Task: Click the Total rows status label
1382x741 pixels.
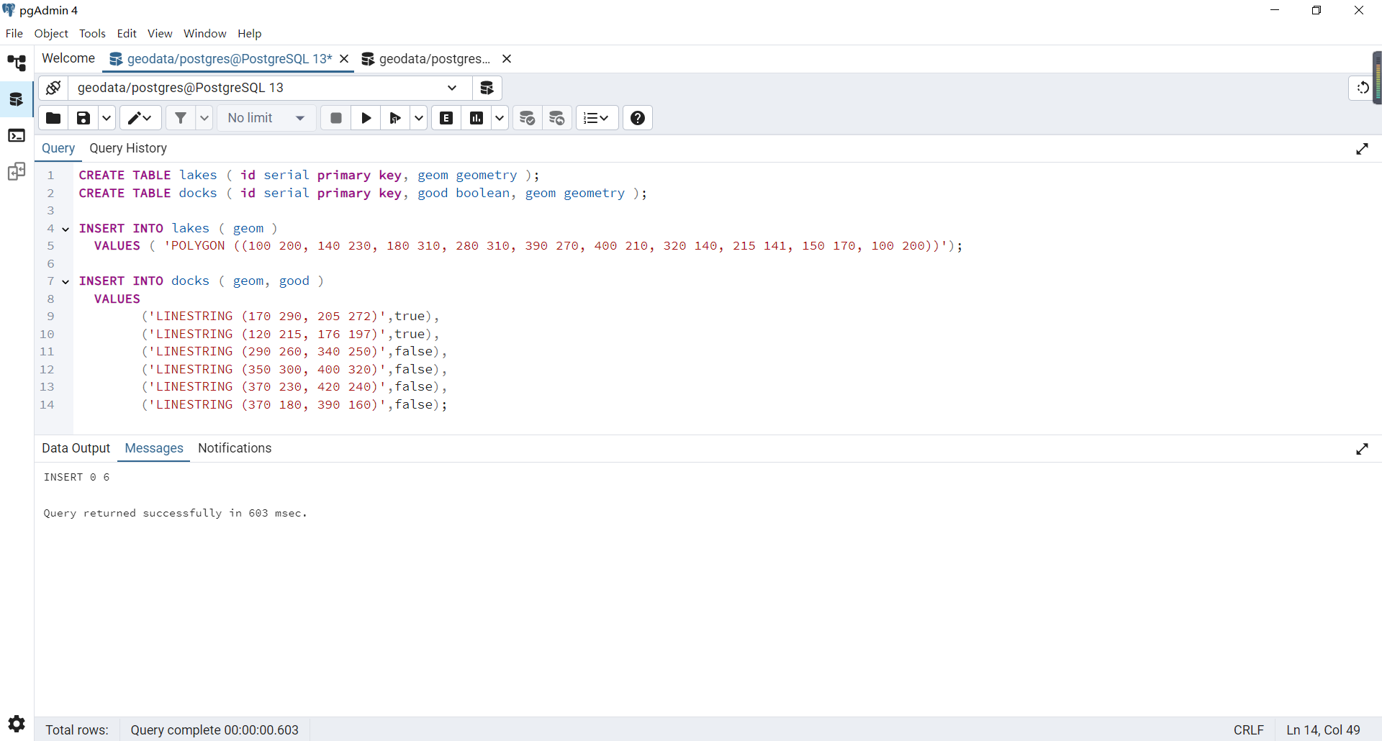Action: [x=77, y=729]
